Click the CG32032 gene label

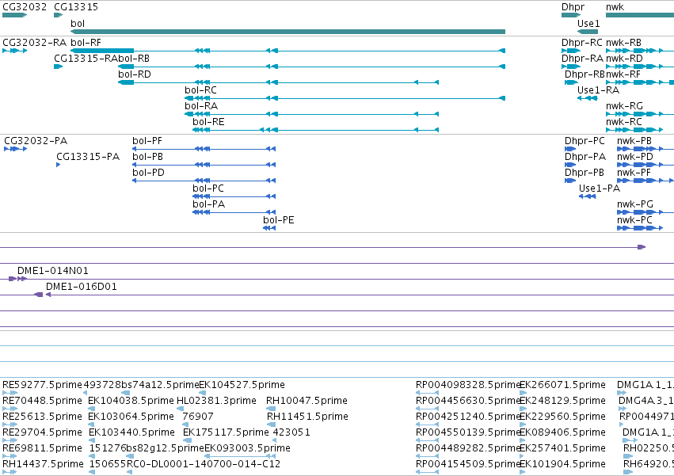point(25,7)
